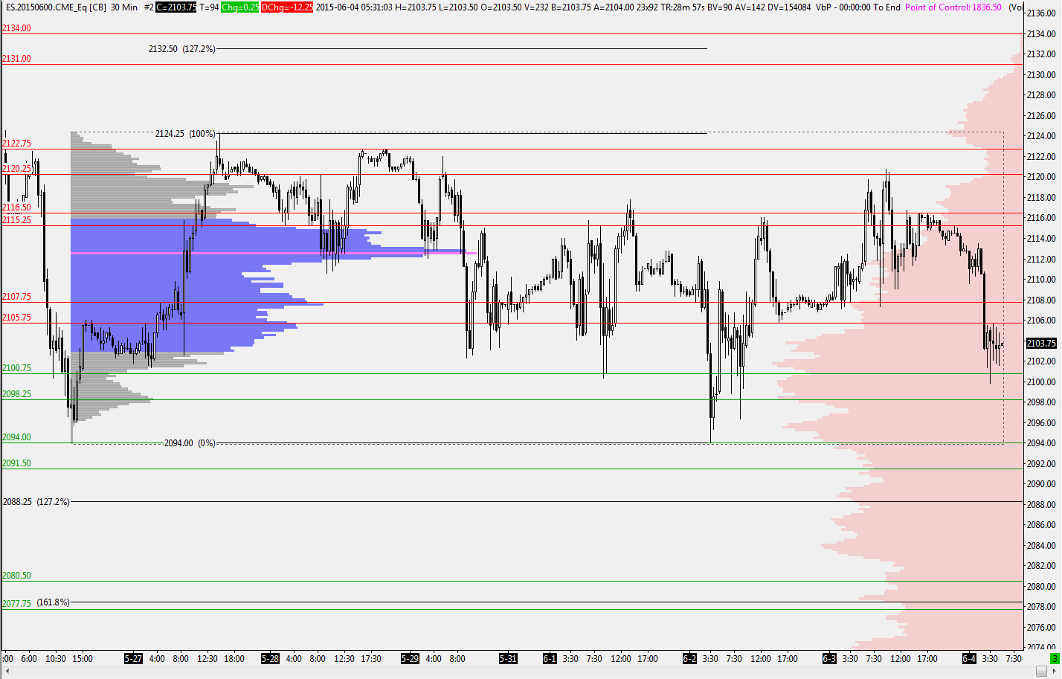
Task: Click the 5-28 date marker on time axis
Action: click(x=270, y=659)
